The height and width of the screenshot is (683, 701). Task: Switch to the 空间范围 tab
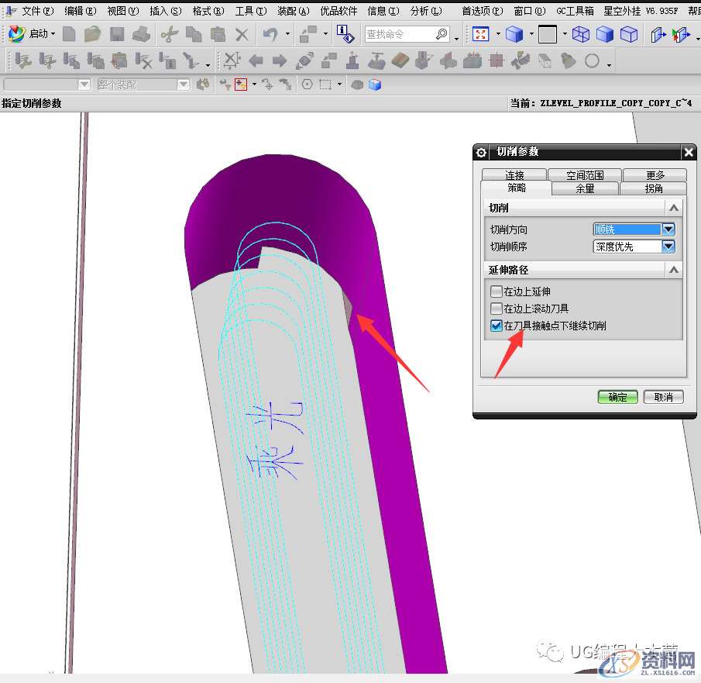(584, 175)
